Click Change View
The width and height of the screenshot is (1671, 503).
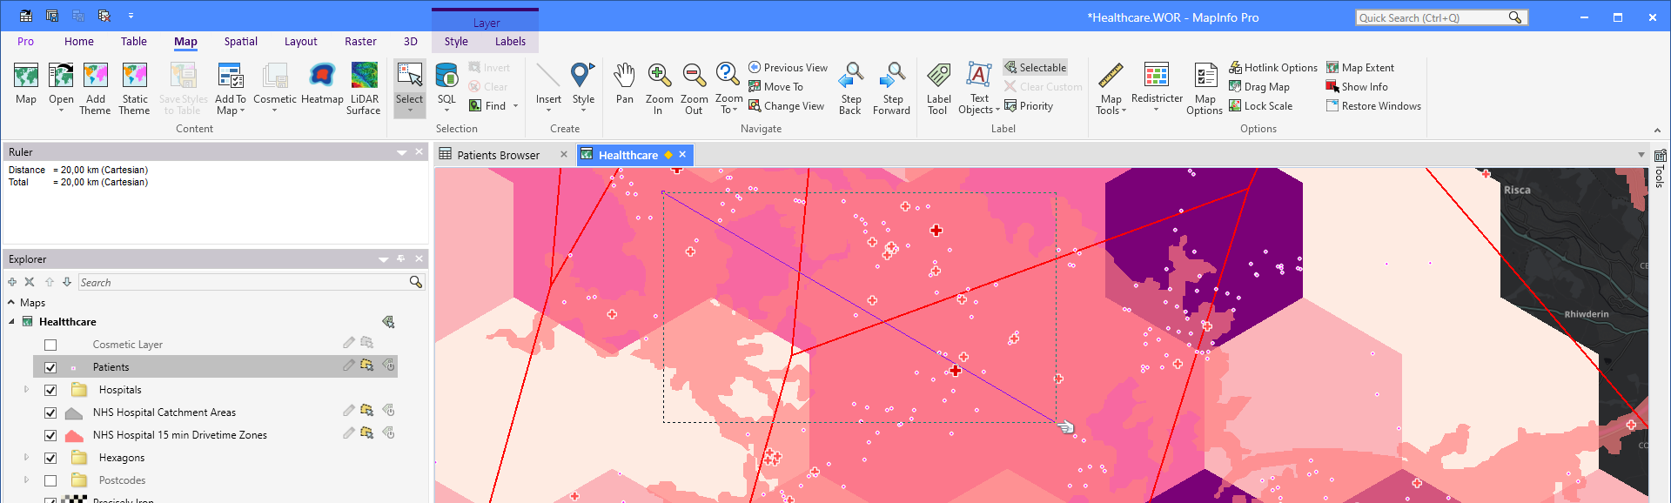[x=786, y=106]
